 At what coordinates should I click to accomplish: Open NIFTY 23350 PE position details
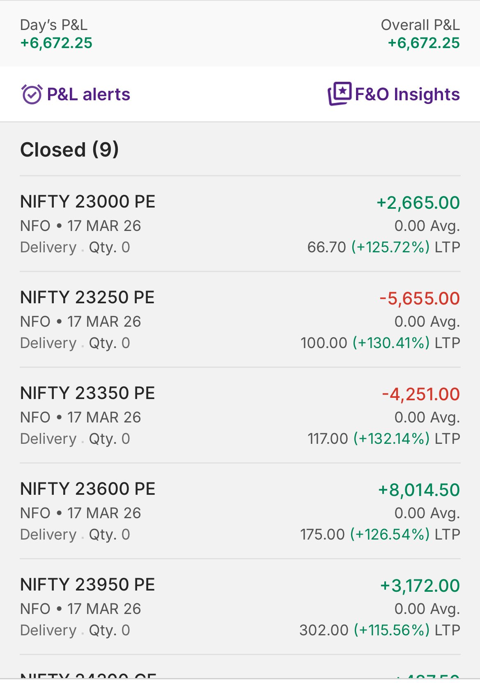[x=87, y=393]
